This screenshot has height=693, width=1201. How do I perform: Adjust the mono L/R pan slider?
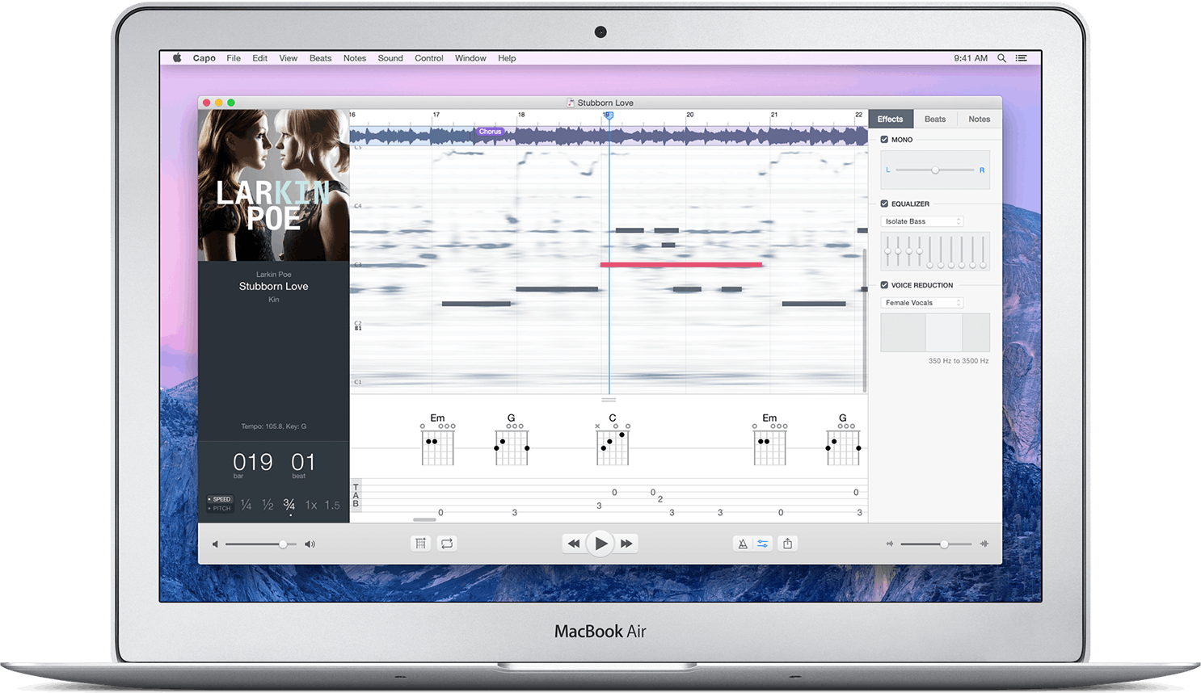pos(935,170)
